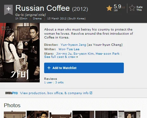The height and width of the screenshot is (118, 147).
Task: Click the IMDbPro logo
Action: [11, 93]
